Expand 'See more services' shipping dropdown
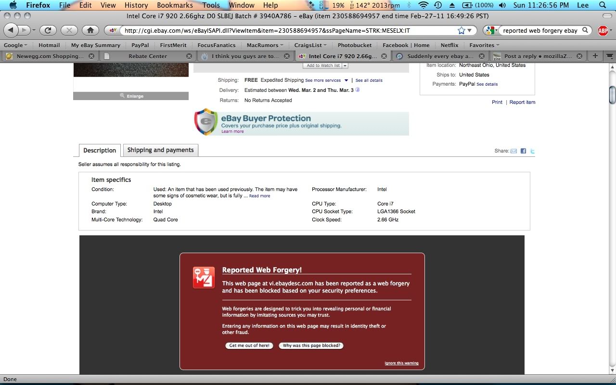616x385 pixels. pos(346,80)
